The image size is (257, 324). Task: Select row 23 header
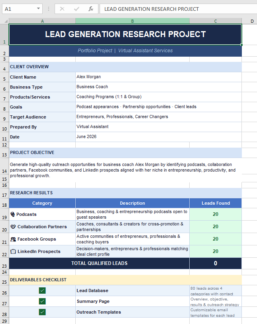pyautogui.click(x=4, y=263)
